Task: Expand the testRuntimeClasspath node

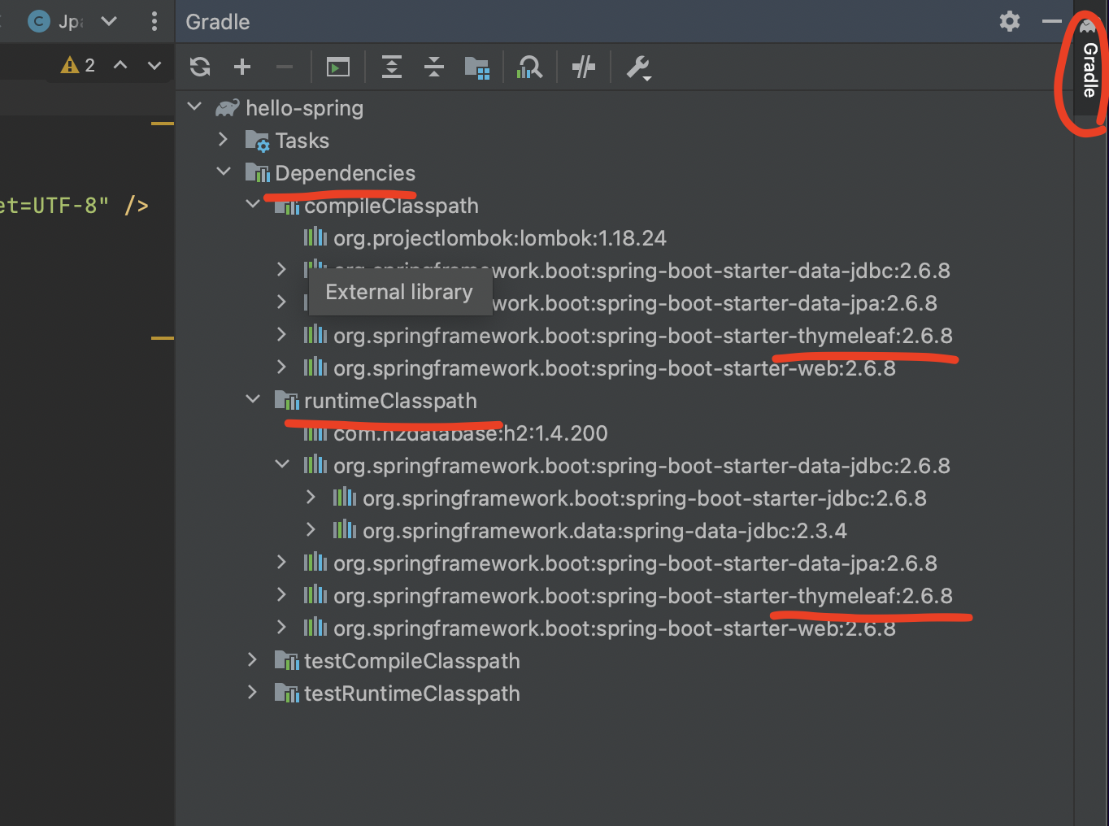Action: (x=253, y=692)
